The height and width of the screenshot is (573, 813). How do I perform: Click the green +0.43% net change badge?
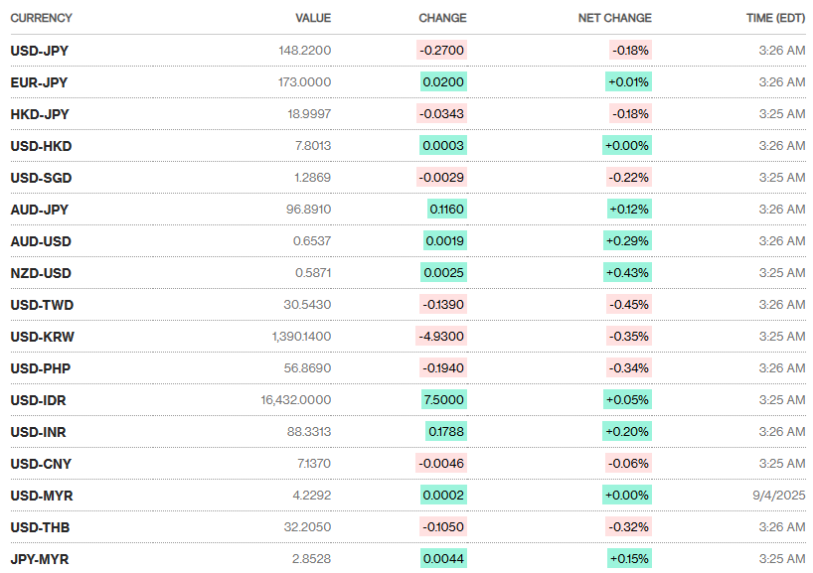tap(628, 273)
